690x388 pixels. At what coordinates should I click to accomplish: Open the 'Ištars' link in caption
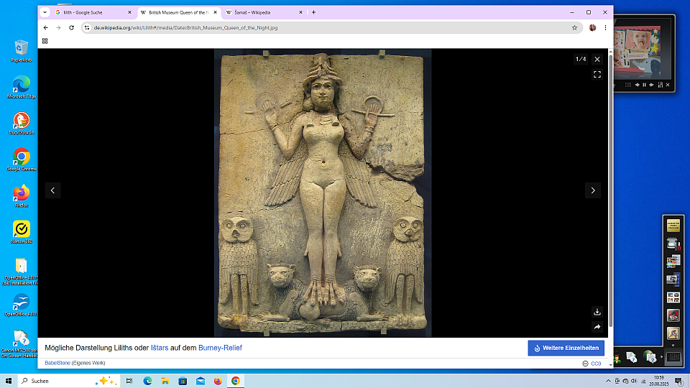tap(160, 348)
